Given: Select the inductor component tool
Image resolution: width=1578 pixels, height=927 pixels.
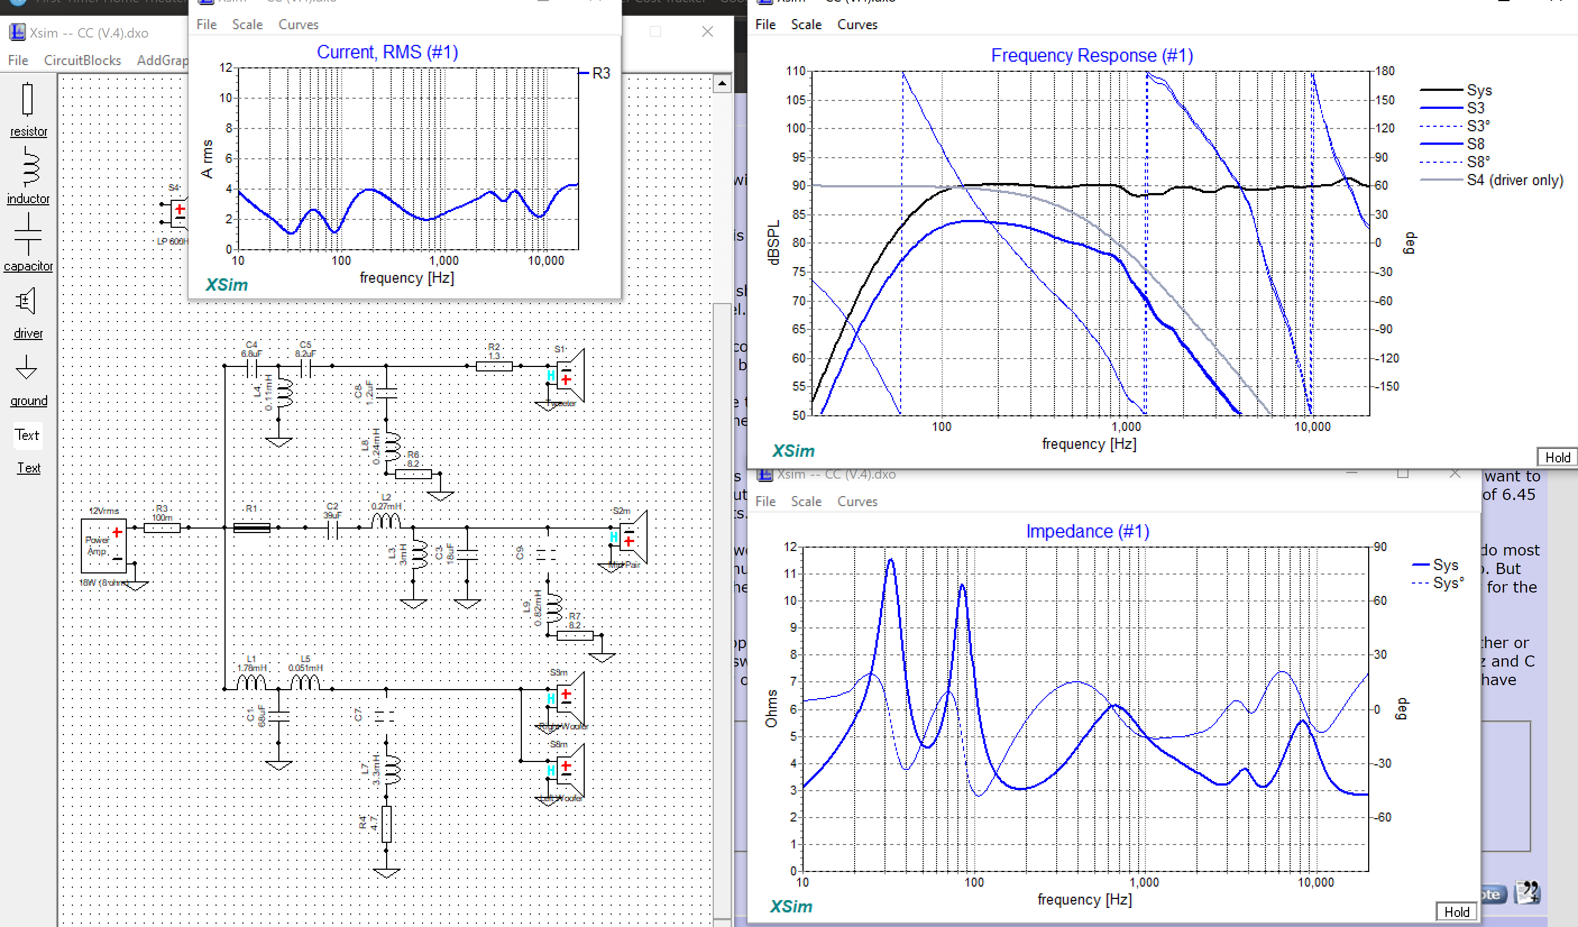Looking at the screenshot, I should (27, 176).
